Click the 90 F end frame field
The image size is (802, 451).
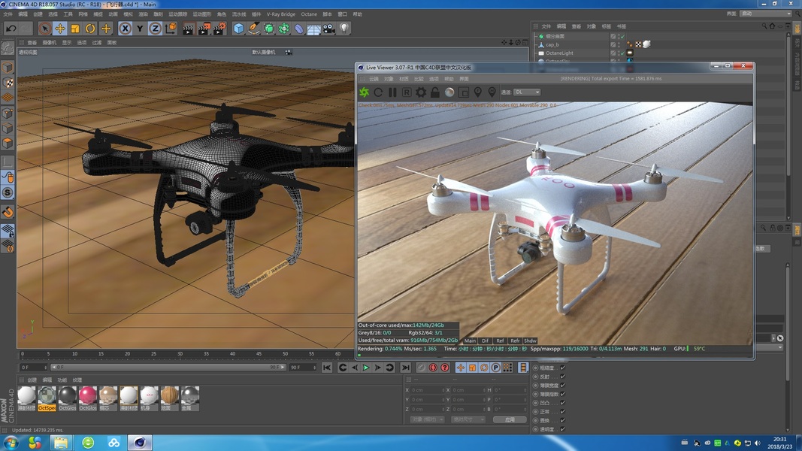pos(303,367)
